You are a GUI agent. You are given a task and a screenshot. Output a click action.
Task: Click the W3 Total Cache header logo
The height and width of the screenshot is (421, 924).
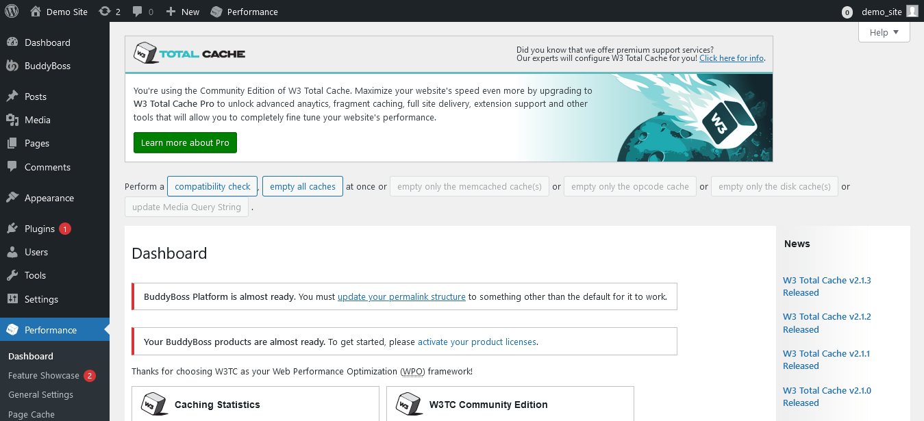click(x=189, y=53)
